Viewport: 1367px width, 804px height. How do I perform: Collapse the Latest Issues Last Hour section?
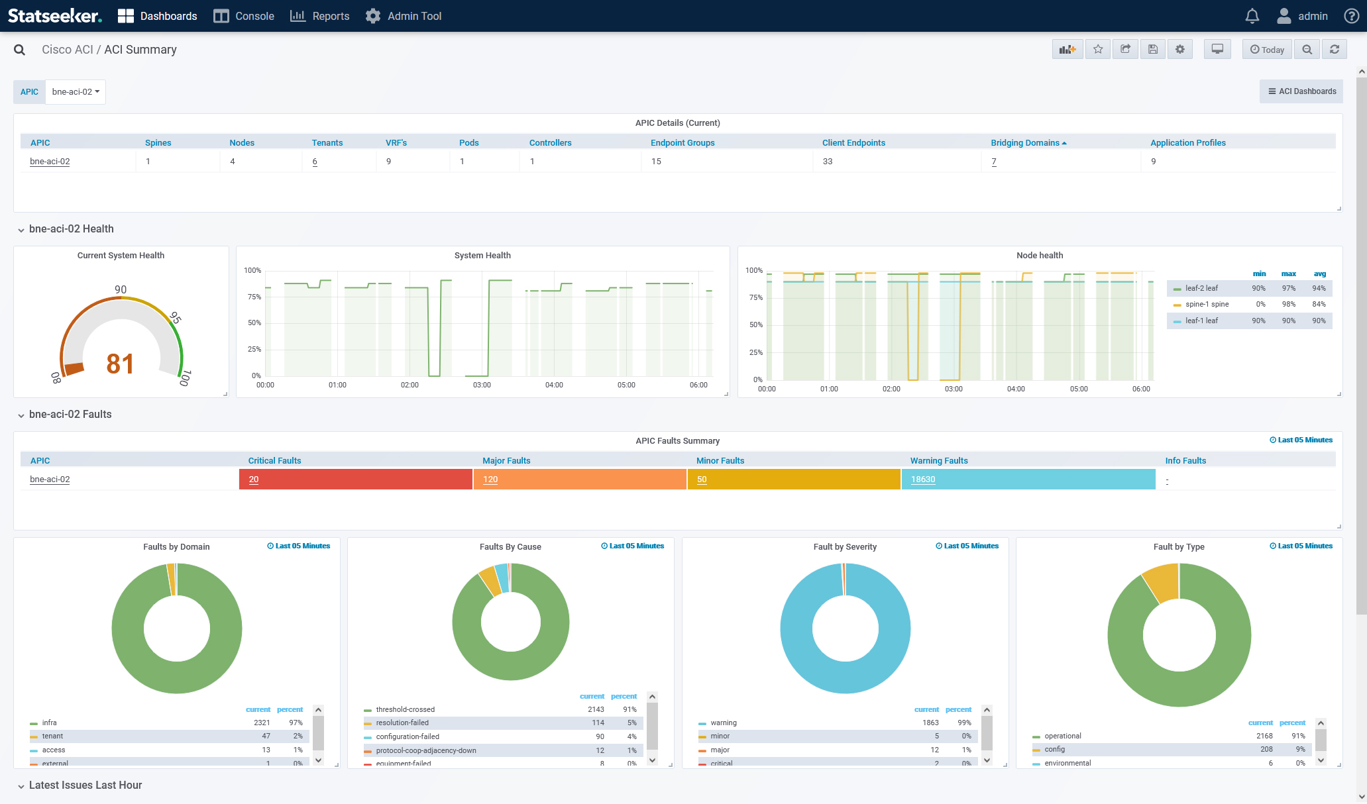click(80, 785)
